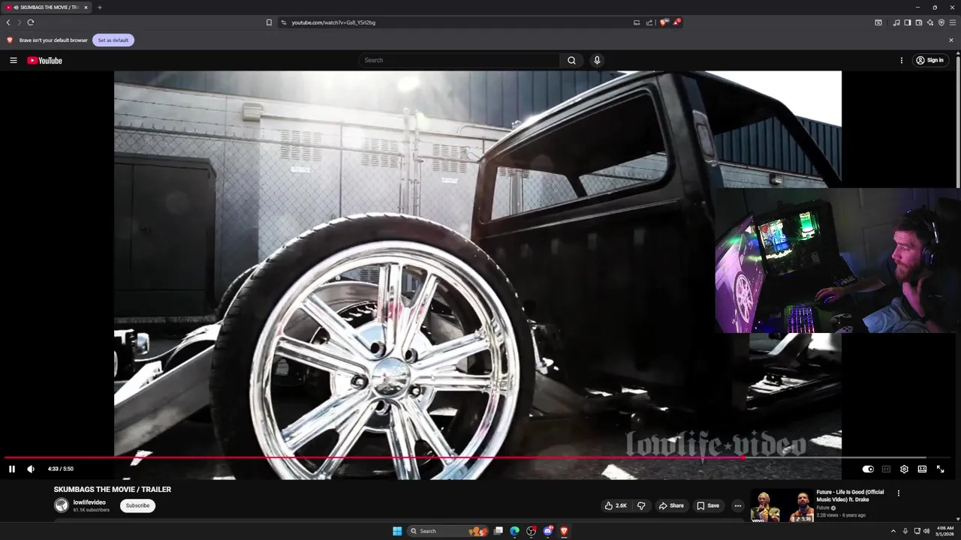Go back to previous page
This screenshot has width=961, height=540.
click(8, 22)
